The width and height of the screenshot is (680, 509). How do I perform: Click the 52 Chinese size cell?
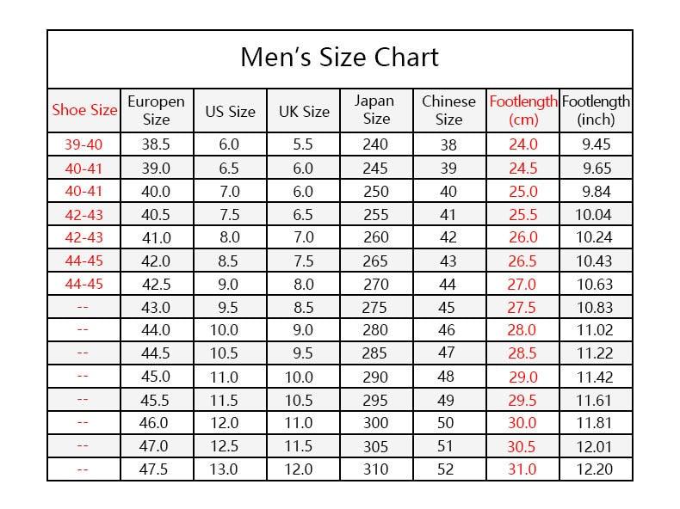pos(448,469)
